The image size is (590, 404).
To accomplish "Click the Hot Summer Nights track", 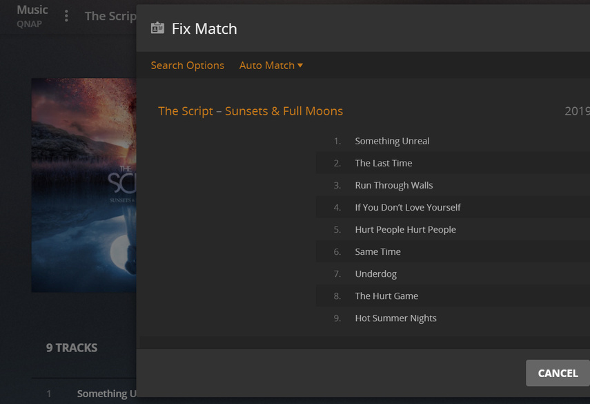I will (x=395, y=318).
